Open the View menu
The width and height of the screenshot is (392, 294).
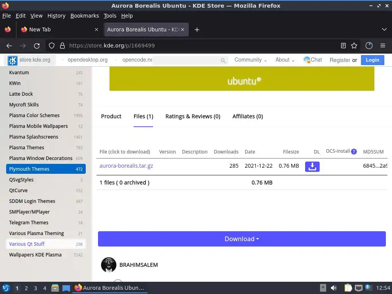[x=36, y=16]
